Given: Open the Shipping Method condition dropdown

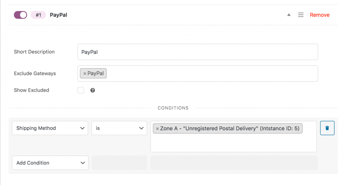Looking at the screenshot, I should pyautogui.click(x=50, y=128).
